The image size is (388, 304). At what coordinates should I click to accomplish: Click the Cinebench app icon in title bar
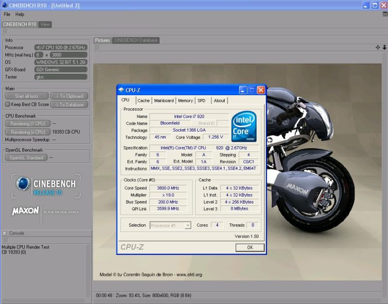(x=4, y=5)
